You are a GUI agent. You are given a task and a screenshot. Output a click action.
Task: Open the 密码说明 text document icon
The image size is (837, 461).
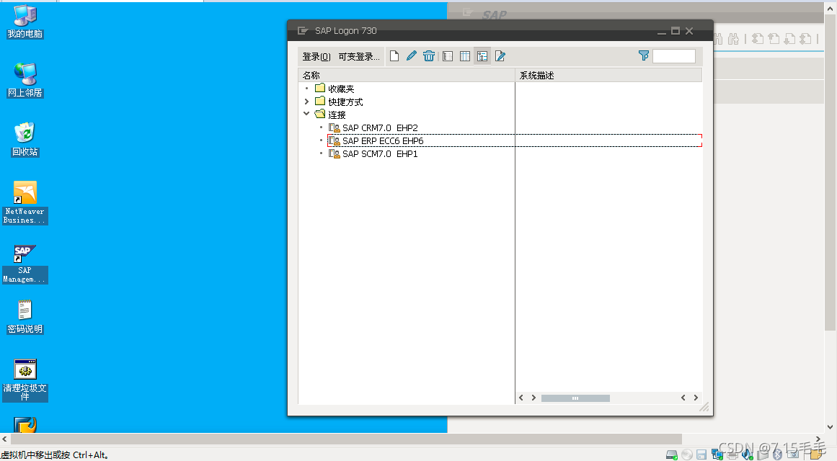(x=25, y=317)
